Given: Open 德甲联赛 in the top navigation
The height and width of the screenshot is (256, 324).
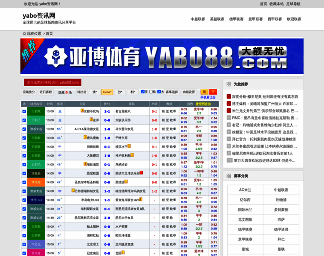Looking at the screenshot, I should click(x=236, y=19).
